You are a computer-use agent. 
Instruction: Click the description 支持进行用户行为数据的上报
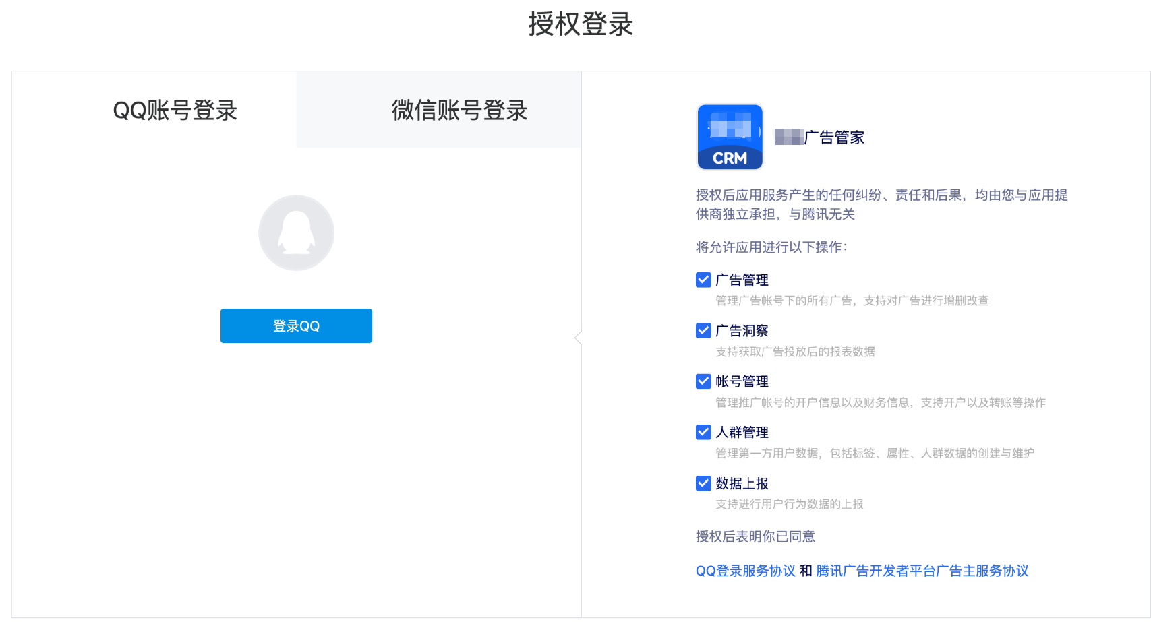(x=790, y=504)
